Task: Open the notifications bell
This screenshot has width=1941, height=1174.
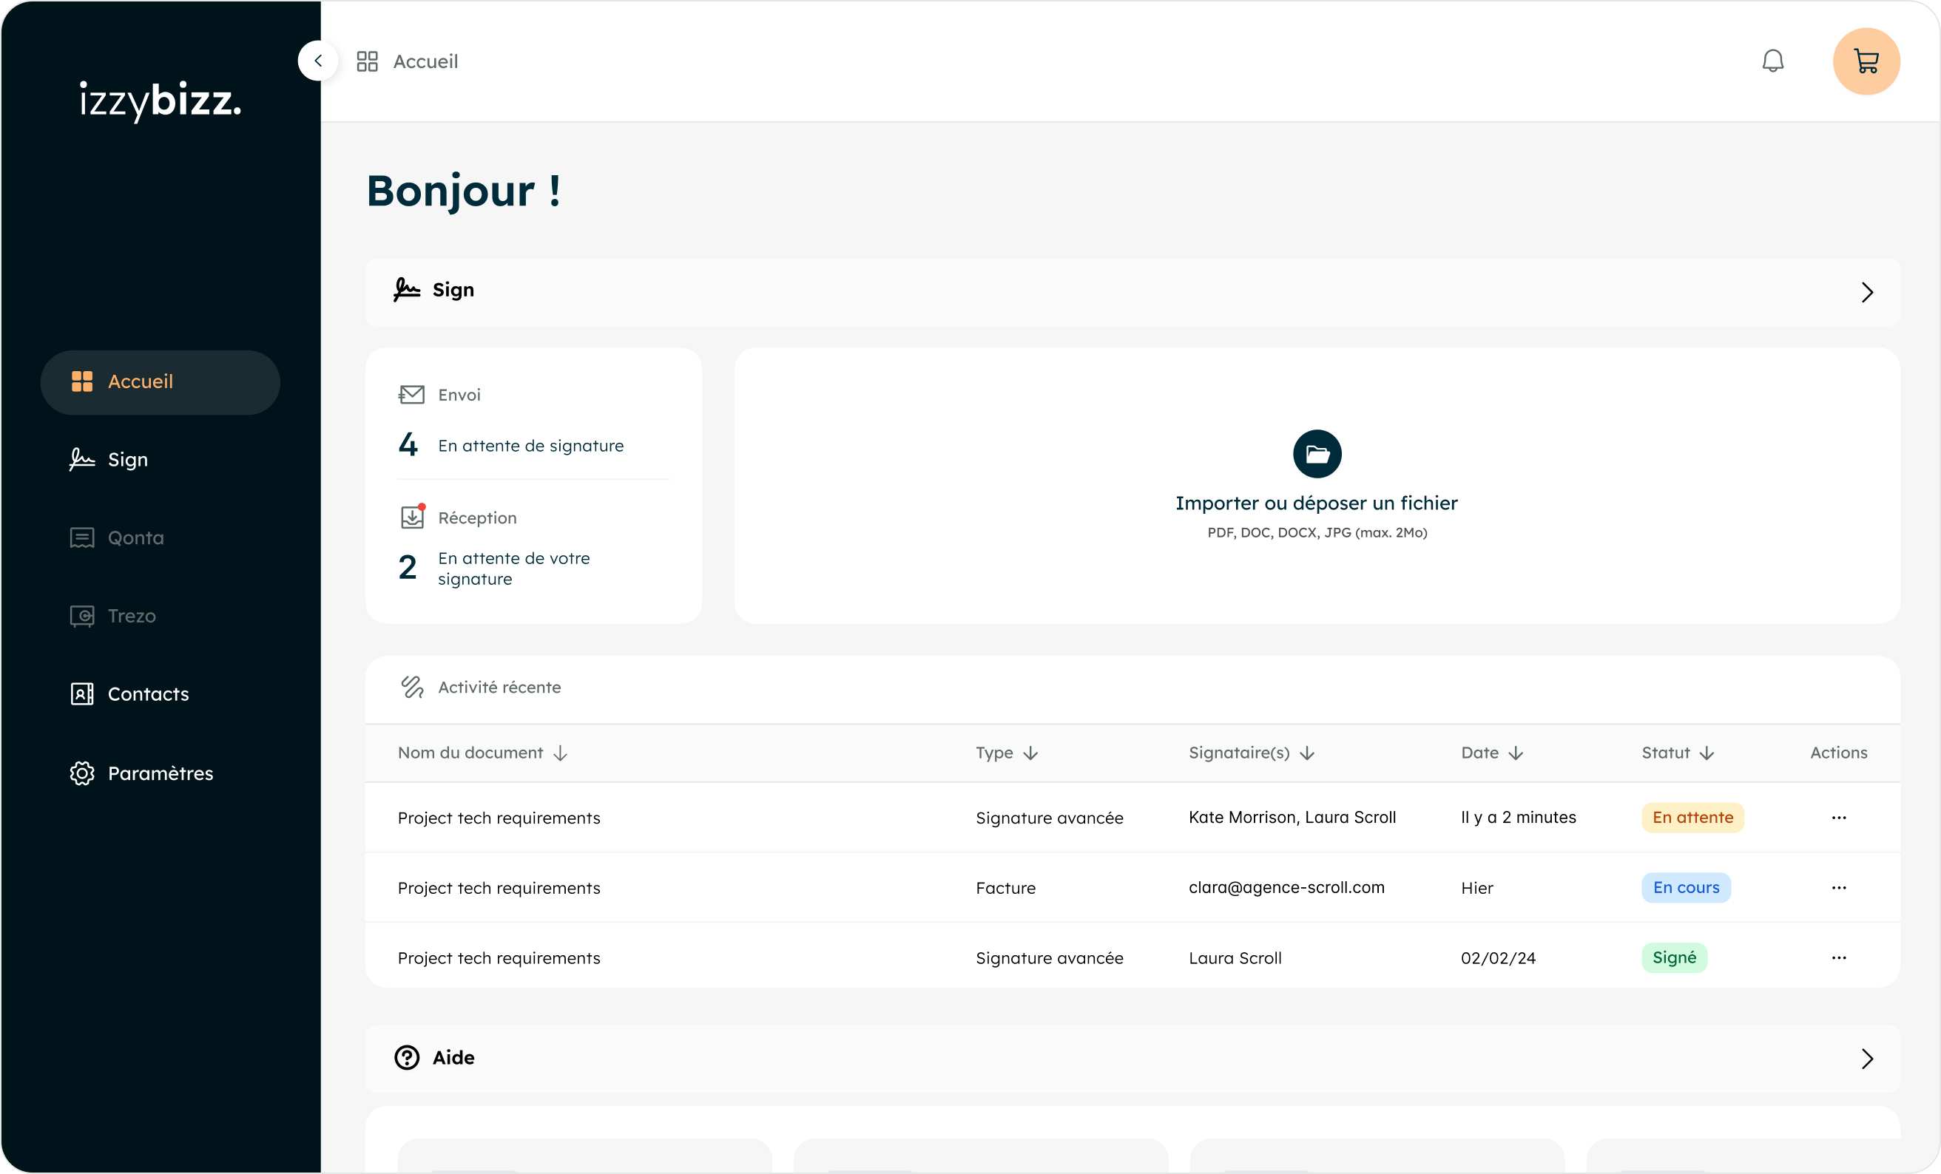Action: tap(1772, 61)
